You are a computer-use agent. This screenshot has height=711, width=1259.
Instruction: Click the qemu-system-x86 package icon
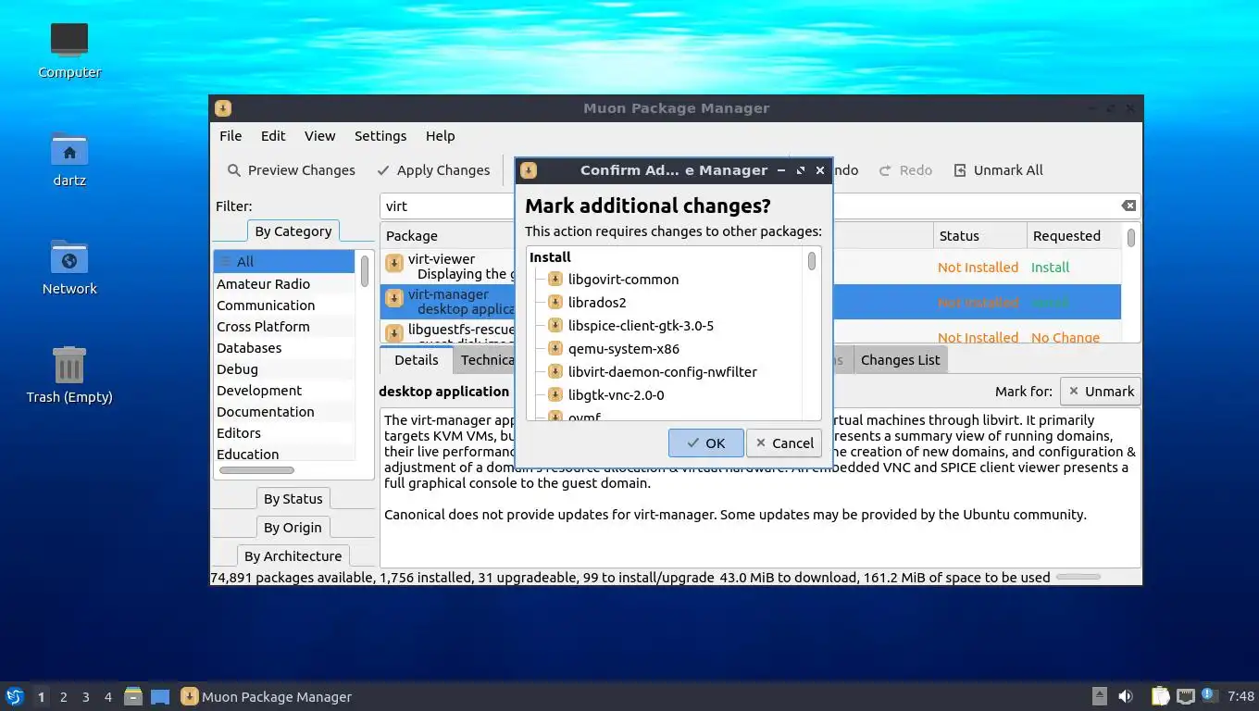pyautogui.click(x=555, y=349)
